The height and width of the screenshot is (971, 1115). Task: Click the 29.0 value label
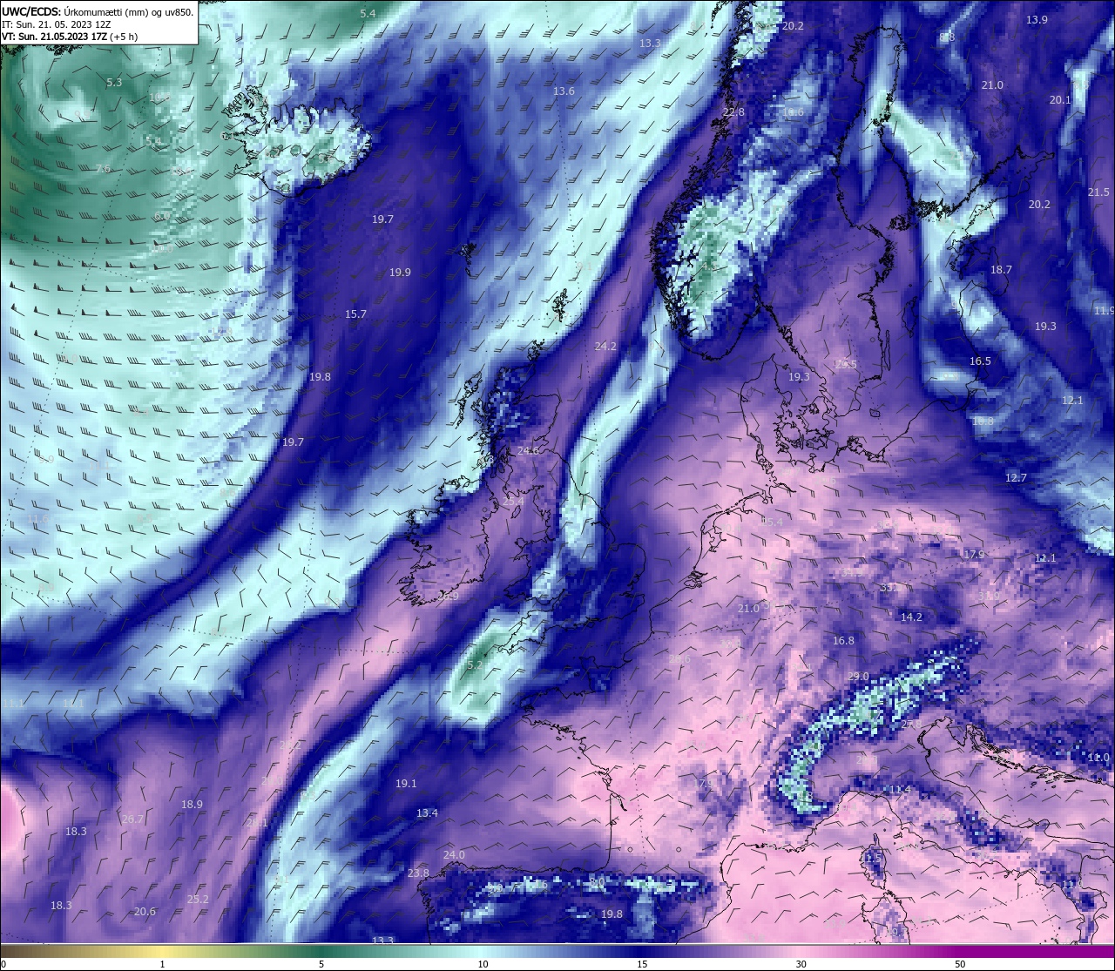pyautogui.click(x=858, y=678)
